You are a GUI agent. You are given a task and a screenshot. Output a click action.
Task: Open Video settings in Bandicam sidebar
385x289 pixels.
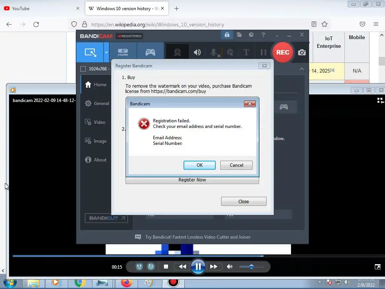[x=95, y=122]
